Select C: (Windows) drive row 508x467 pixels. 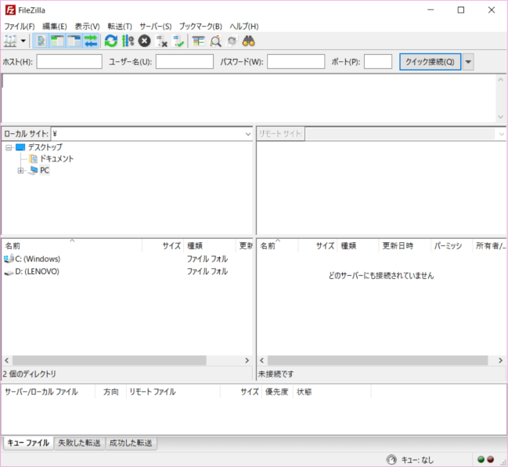pos(126,259)
